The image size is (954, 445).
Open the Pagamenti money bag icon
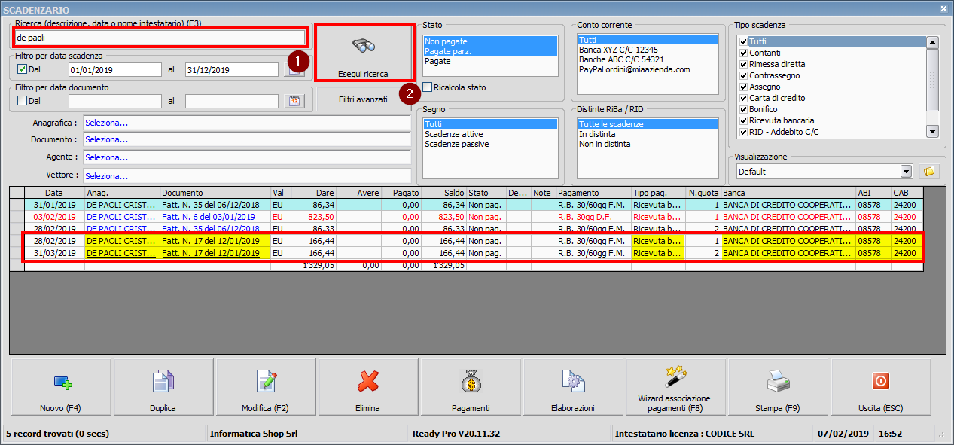coord(469,383)
